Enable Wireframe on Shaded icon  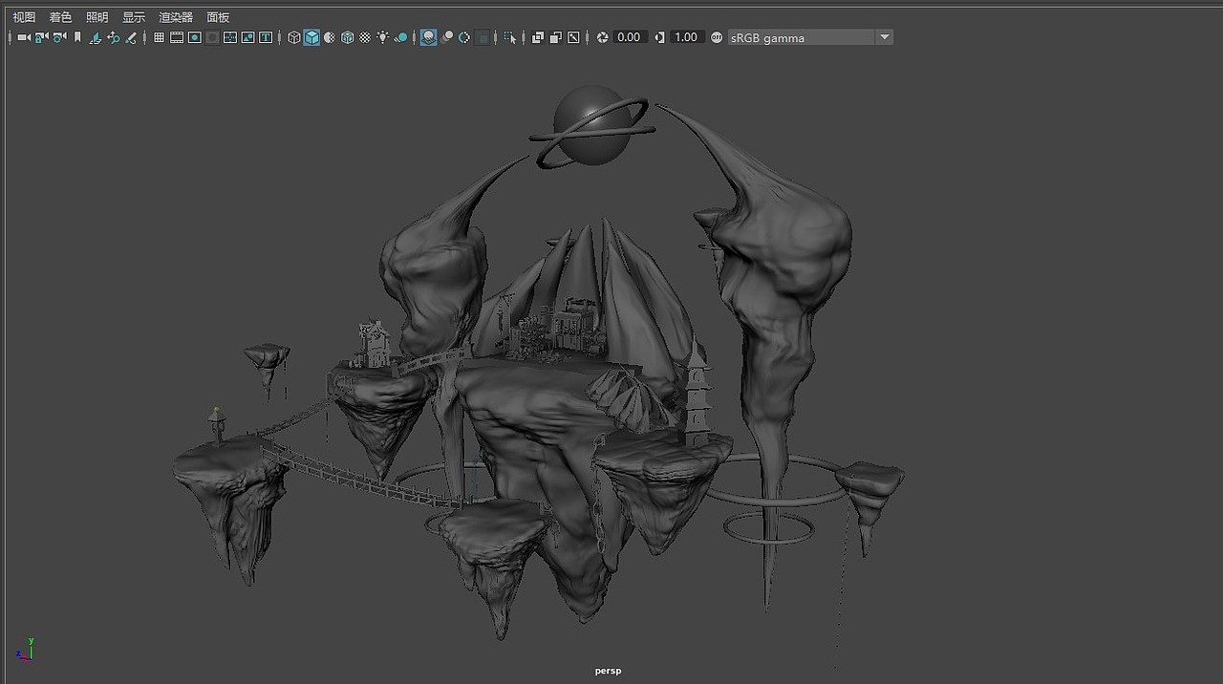click(x=348, y=37)
